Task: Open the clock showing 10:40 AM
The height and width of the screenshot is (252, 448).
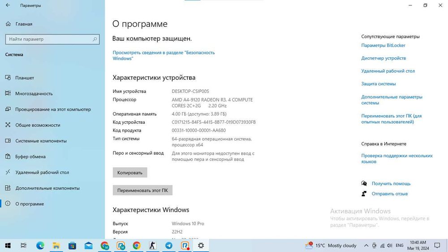Action: 418,245
